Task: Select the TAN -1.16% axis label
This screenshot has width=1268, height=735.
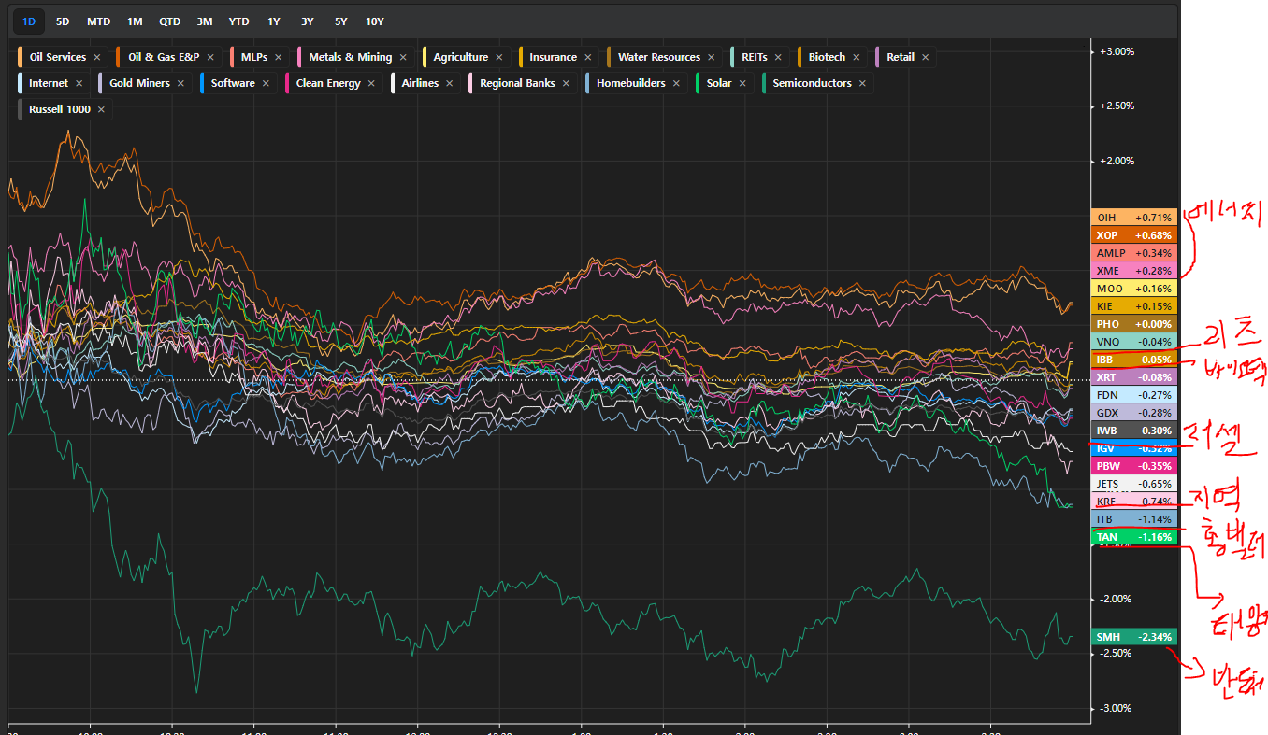Action: tap(1133, 537)
